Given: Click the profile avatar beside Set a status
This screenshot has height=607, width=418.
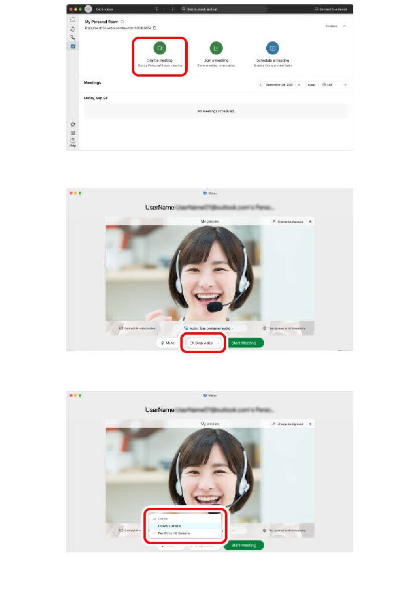Looking at the screenshot, I should [88, 9].
